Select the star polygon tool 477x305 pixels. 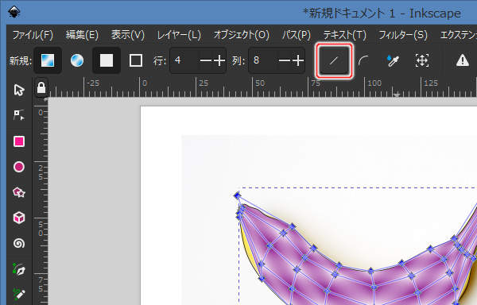click(x=19, y=192)
